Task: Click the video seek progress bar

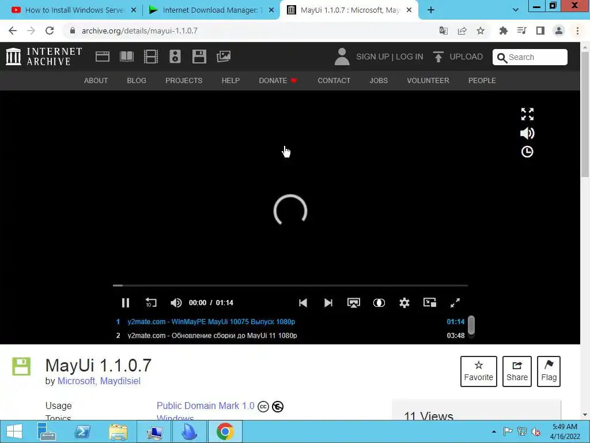Action: (x=290, y=286)
